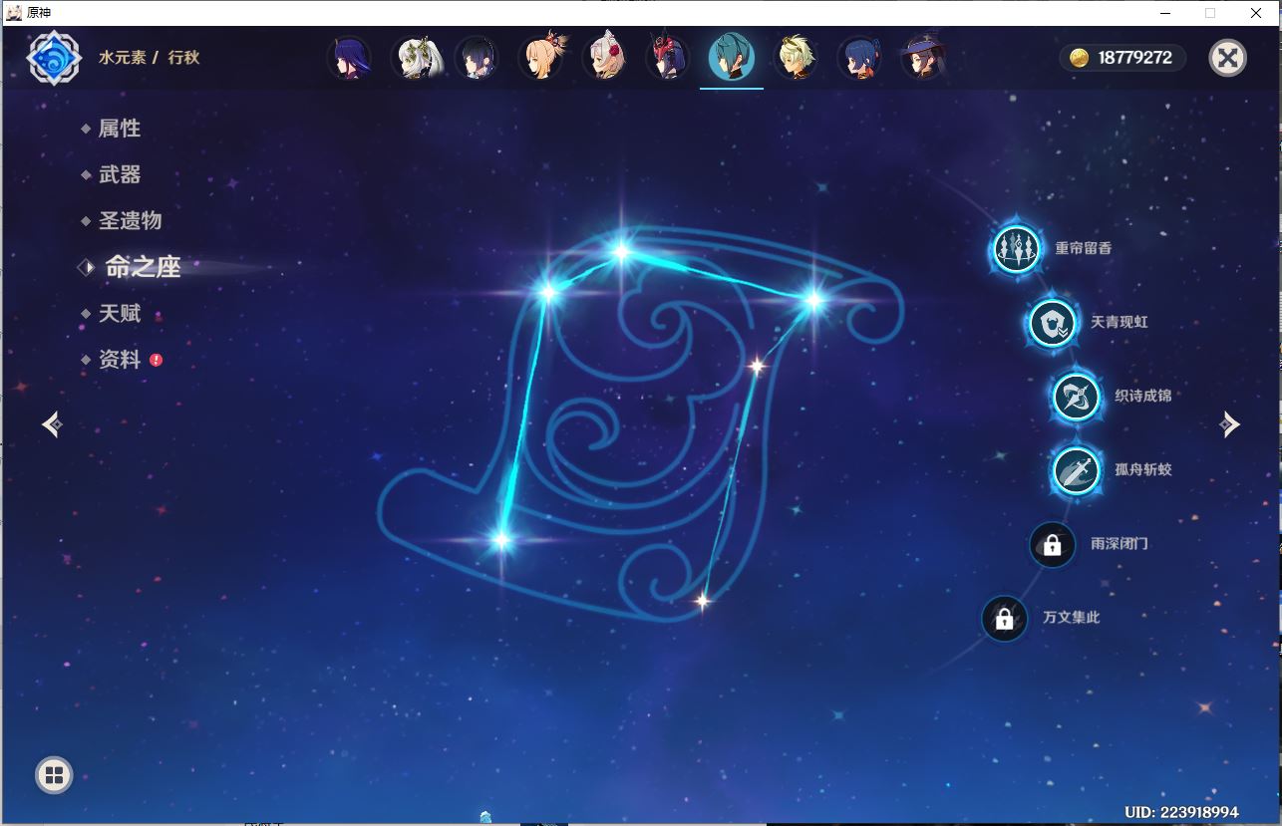Tap the locked 万文集此 constellation
Screen dimensions: 1282x826
coord(1004,619)
